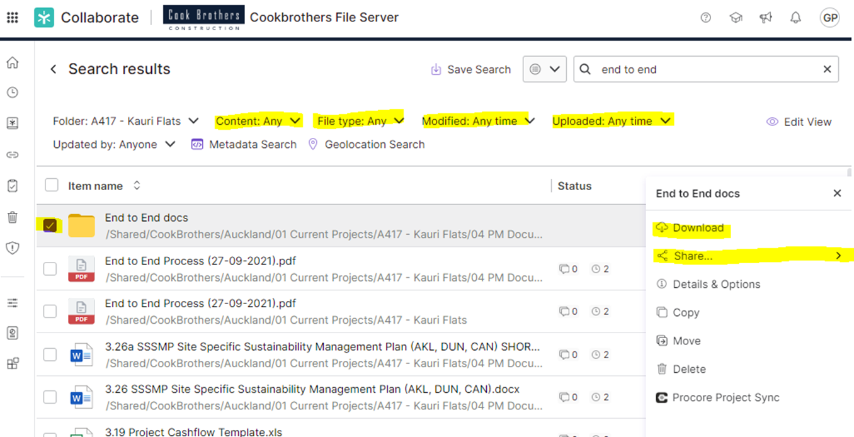Select Procore Project Sync menu entry

click(x=718, y=397)
